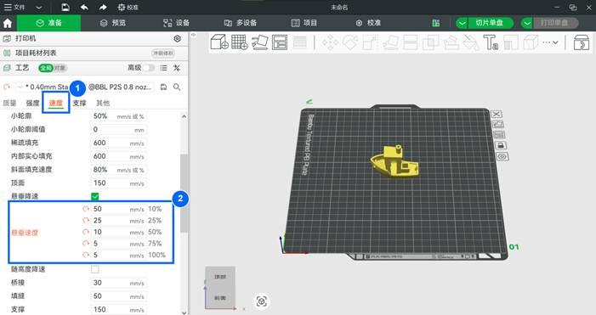This screenshot has height=315, width=596.
Task: Select the Move tool icon
Action: (331, 42)
